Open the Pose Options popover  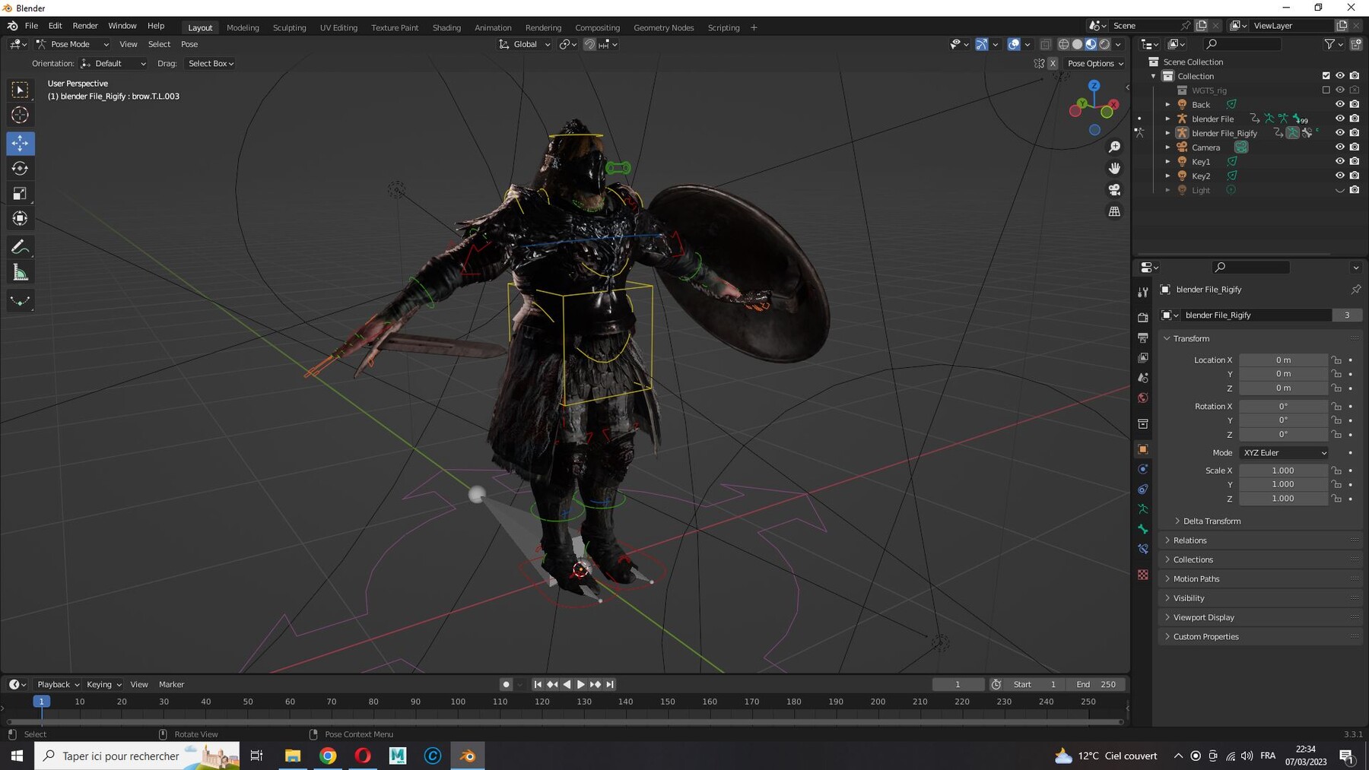tap(1094, 64)
